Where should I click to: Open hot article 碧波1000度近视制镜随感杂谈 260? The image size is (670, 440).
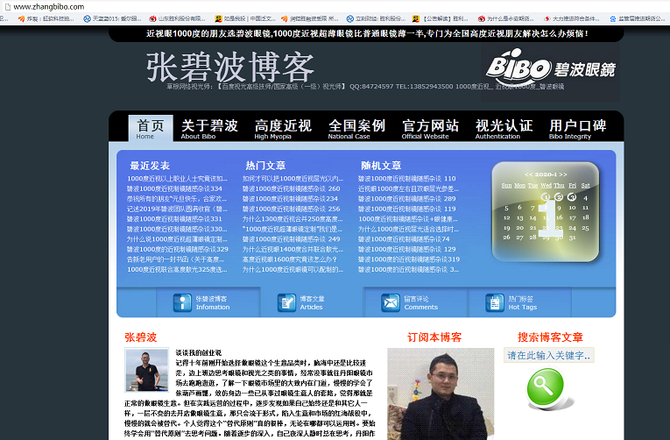[x=292, y=188]
